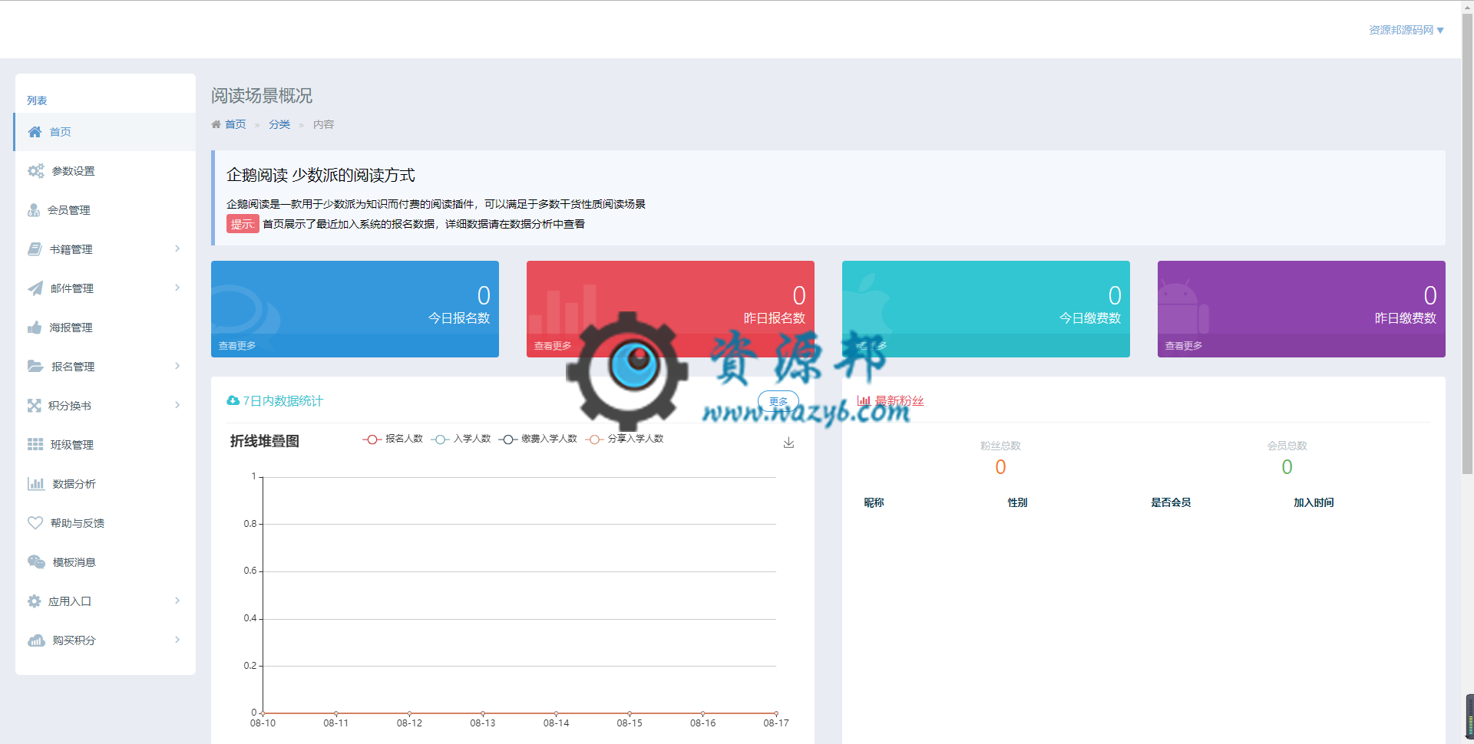Expand the 邮件管理 submenu chevron
This screenshot has width=1474, height=744.
[x=177, y=288]
